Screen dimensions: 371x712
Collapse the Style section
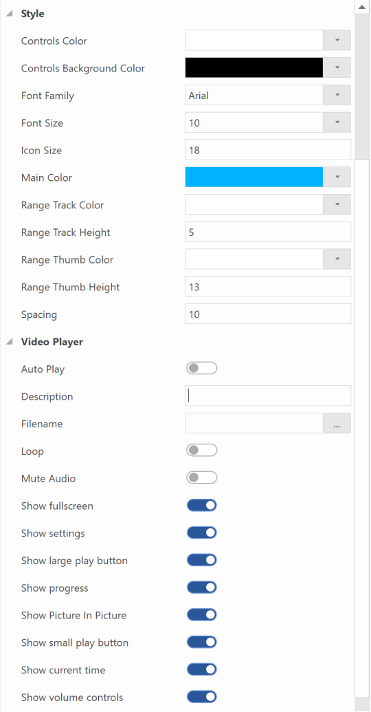point(9,14)
